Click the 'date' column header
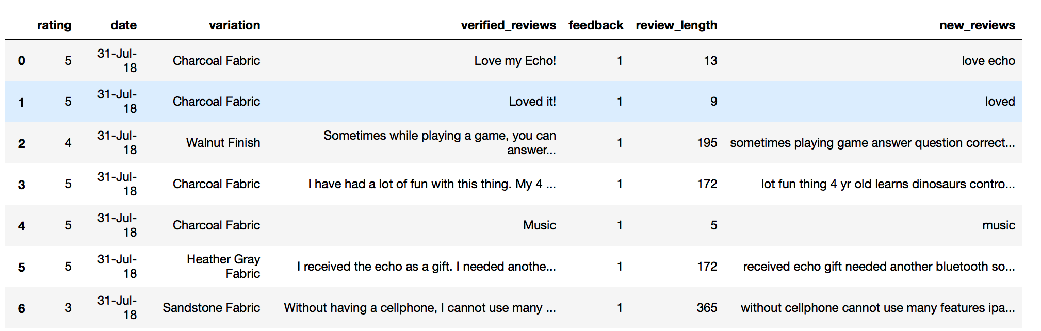Screen dimensions: 1041x331 [x=123, y=25]
